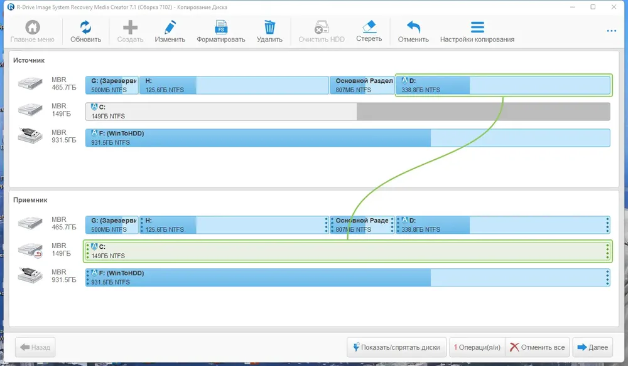Select source C: 149ГБ partition

348,112
